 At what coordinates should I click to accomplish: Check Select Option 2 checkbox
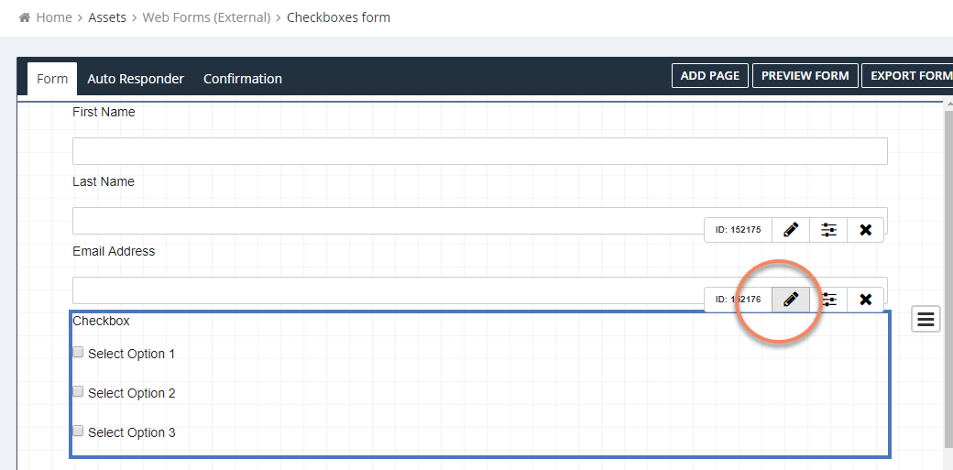click(78, 391)
